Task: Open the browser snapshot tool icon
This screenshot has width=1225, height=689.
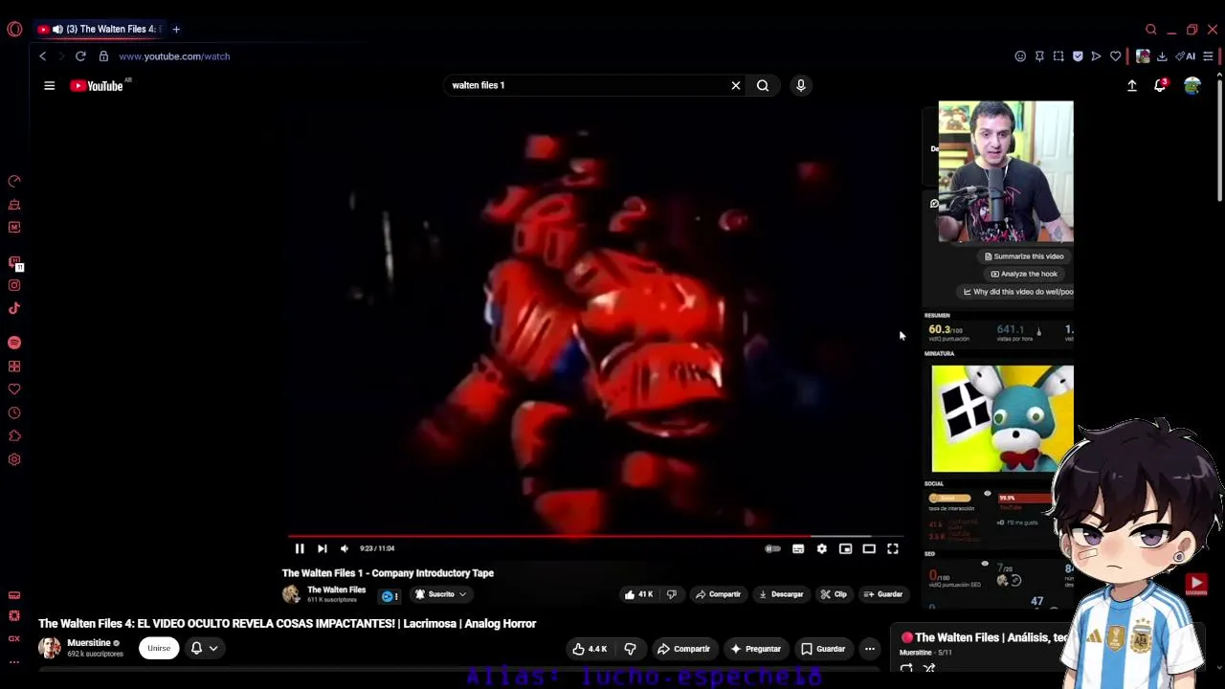Action: click(x=1058, y=56)
